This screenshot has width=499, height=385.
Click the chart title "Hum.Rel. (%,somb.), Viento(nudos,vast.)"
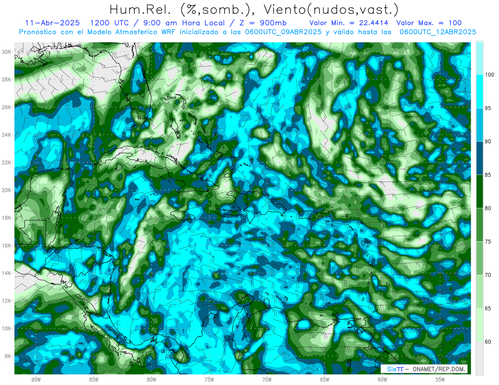(254, 9)
